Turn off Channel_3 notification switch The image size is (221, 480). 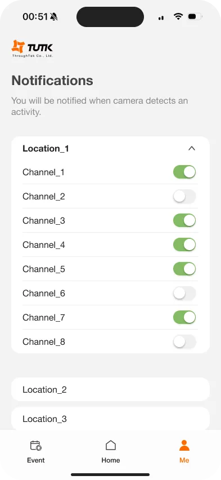coord(184,220)
